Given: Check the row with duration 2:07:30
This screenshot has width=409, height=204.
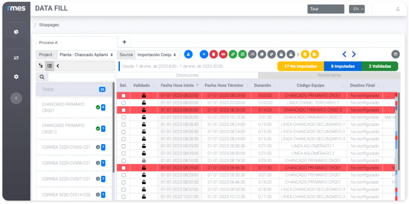Looking at the screenshot, I should pyautogui.click(x=124, y=118).
